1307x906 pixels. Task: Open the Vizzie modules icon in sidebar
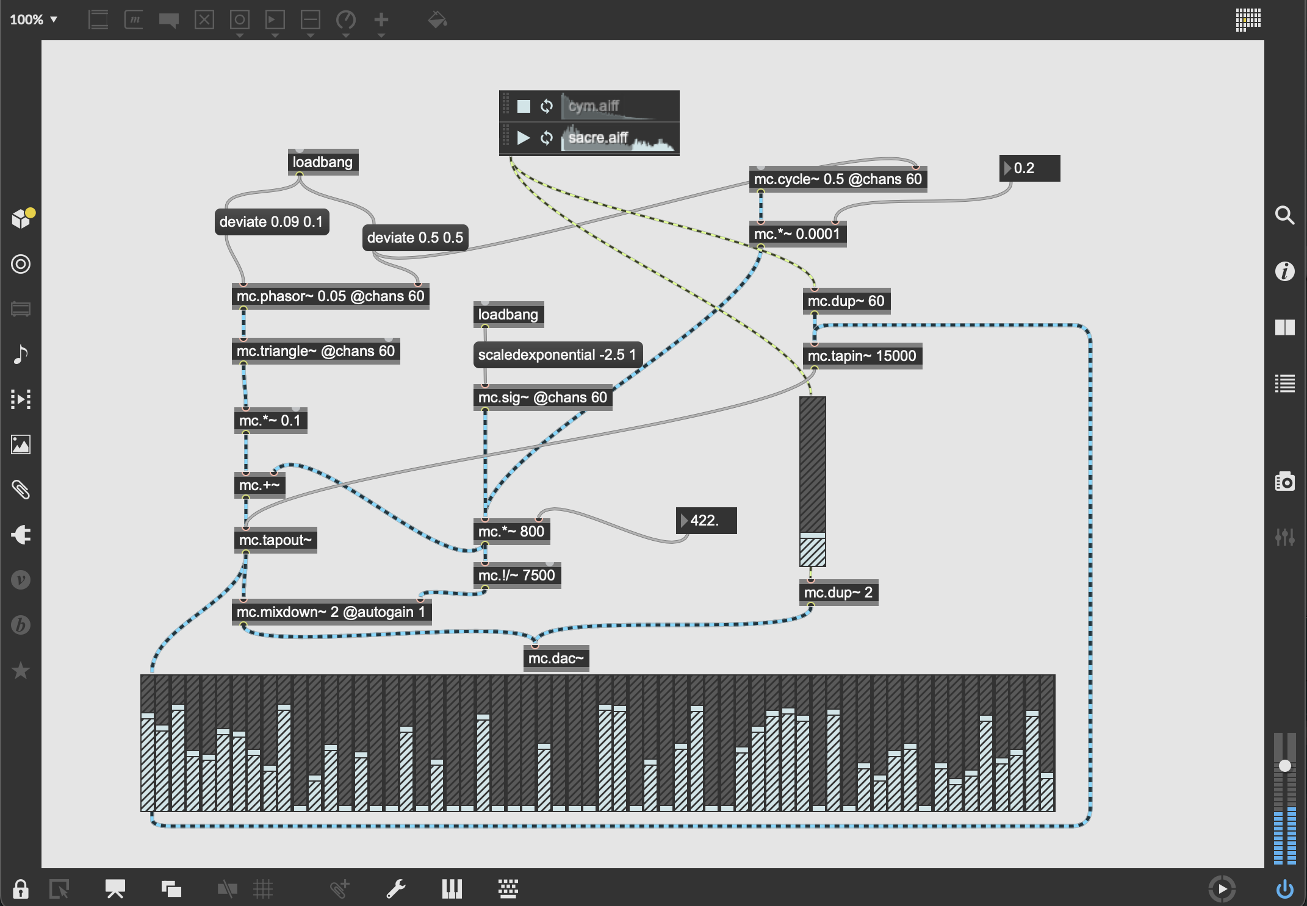pos(21,580)
